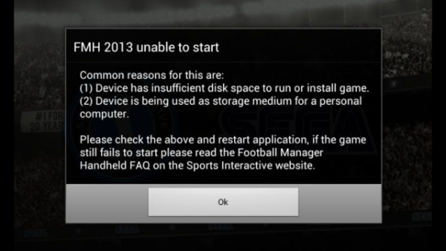Select the insufficient disk space reason text
Viewport: 446px width, 251px height.
tap(224, 88)
